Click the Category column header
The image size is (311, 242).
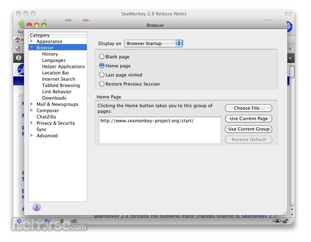coord(58,35)
